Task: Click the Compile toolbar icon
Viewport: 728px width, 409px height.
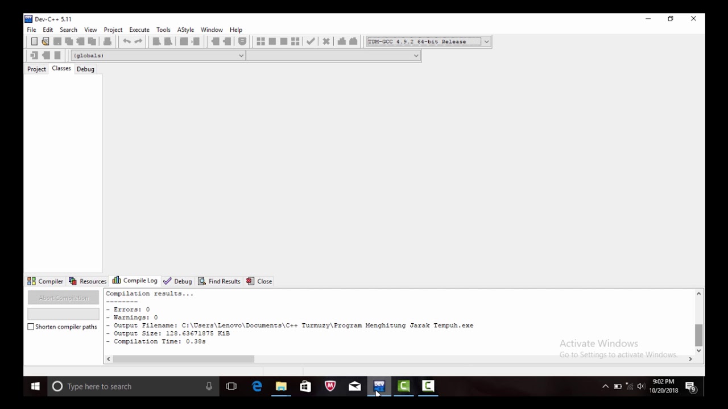Action: (x=260, y=41)
